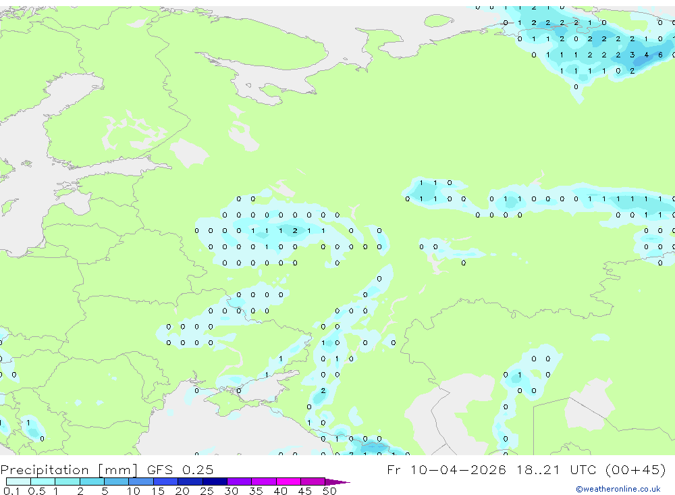Click the '4' precipitation value on map

point(646,55)
